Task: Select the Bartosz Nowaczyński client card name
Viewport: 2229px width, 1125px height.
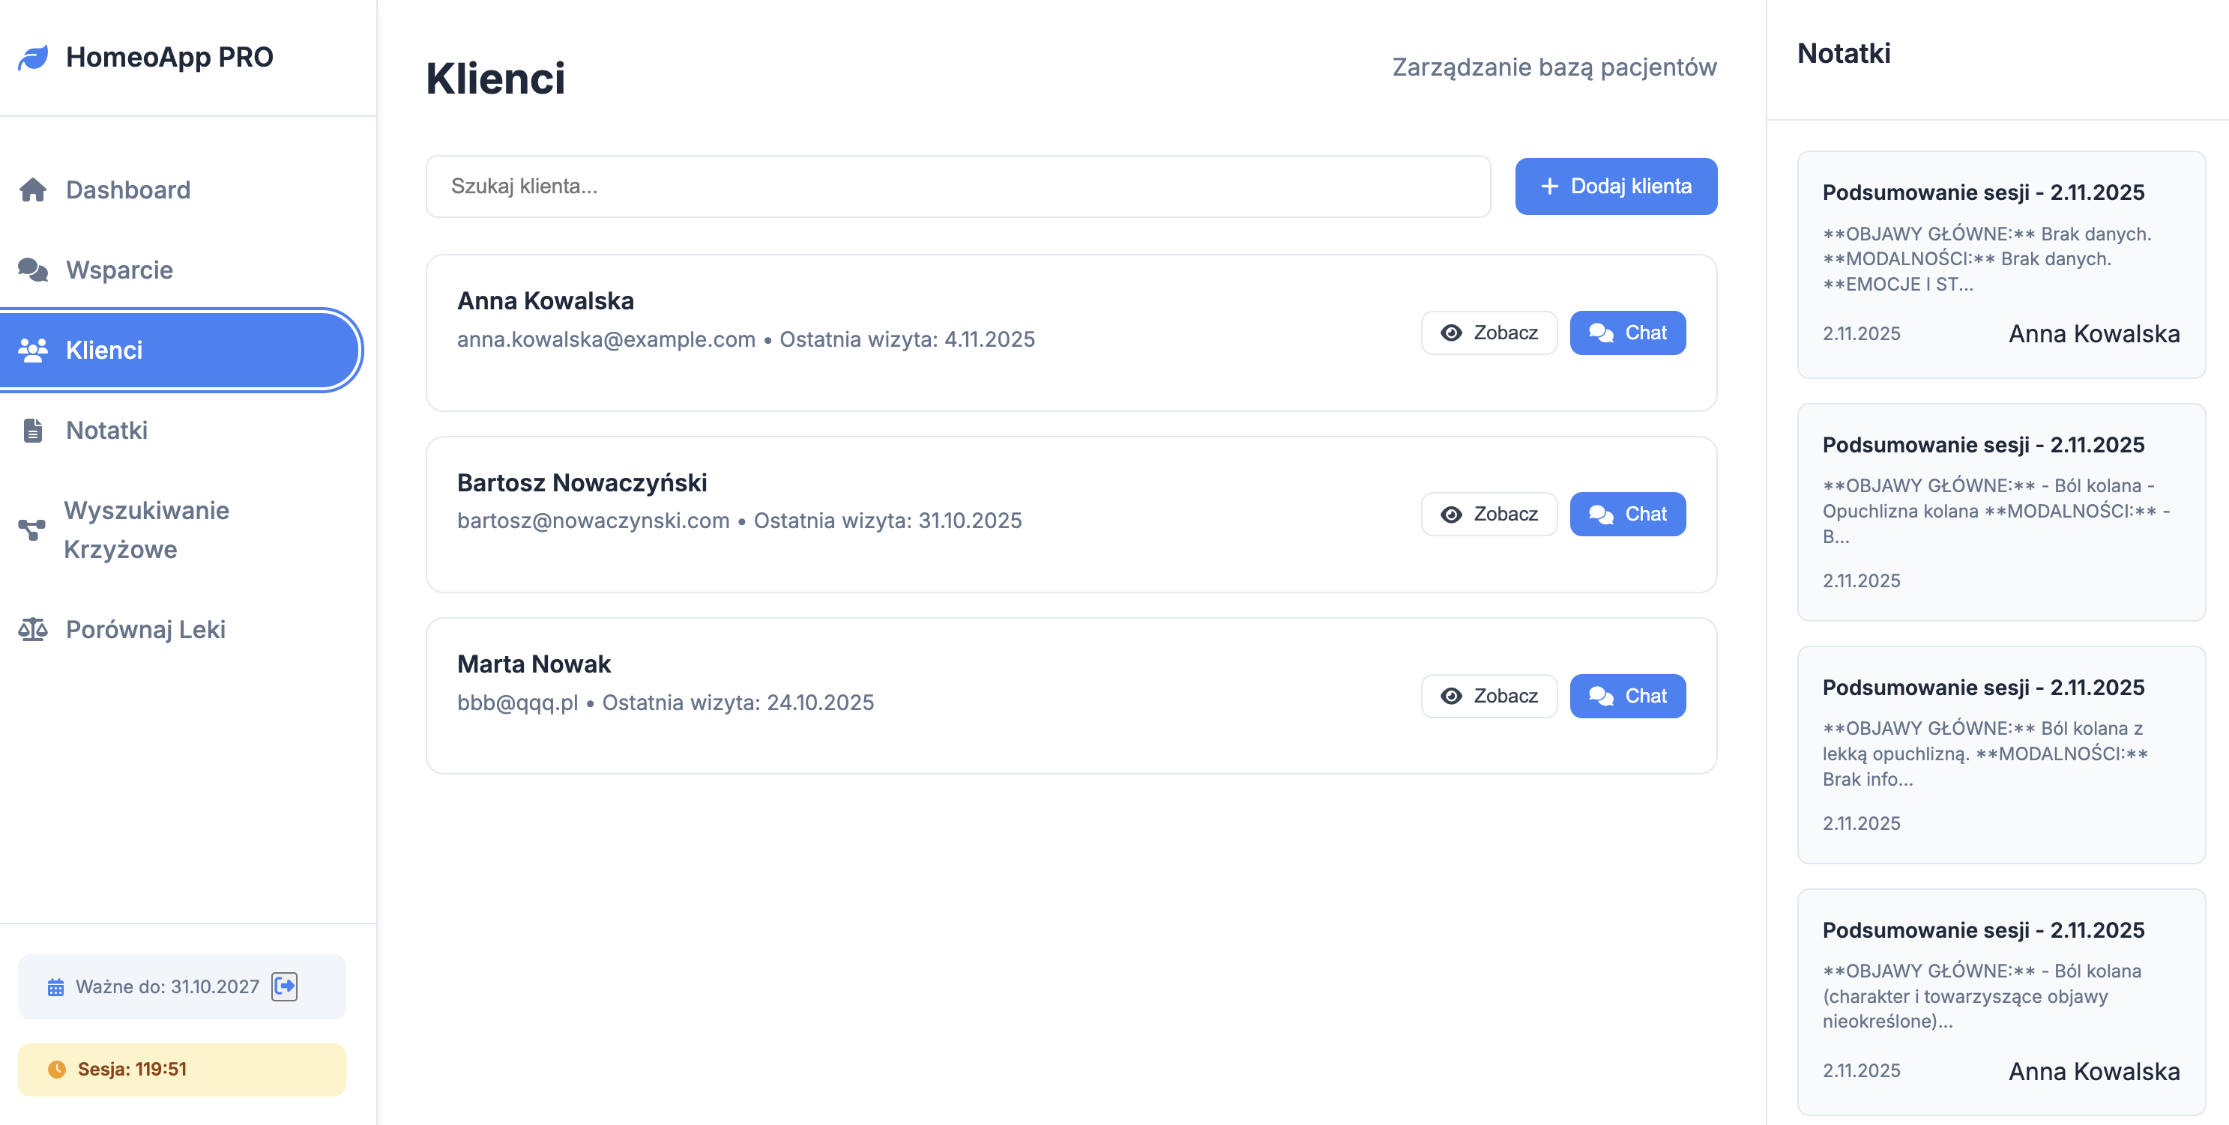Action: [x=582, y=482]
